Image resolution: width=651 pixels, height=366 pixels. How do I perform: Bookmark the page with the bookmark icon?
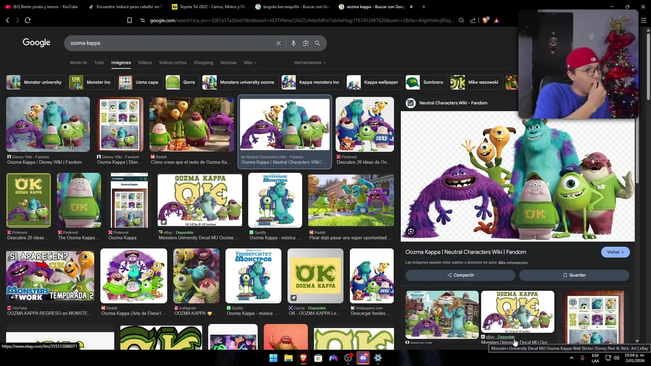(129, 20)
